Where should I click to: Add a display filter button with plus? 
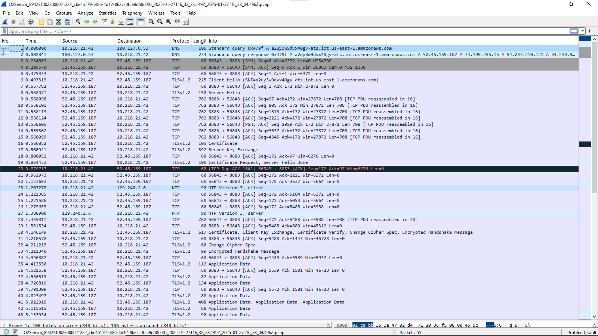[589, 31]
